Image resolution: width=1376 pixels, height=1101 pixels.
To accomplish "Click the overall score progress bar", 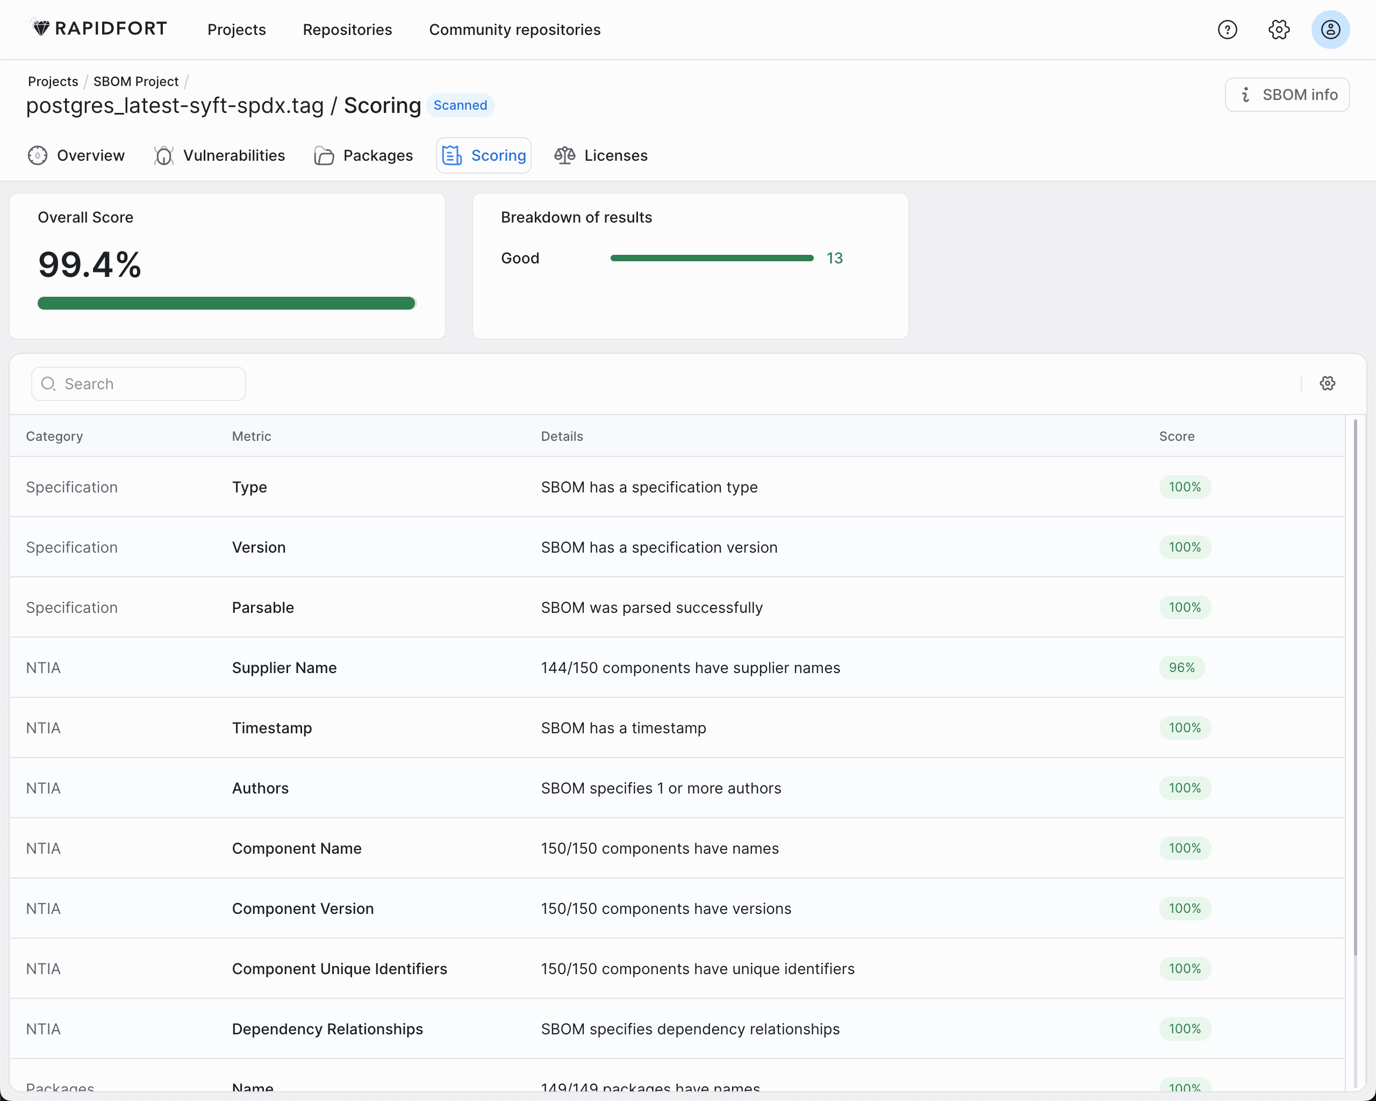I will [x=227, y=303].
